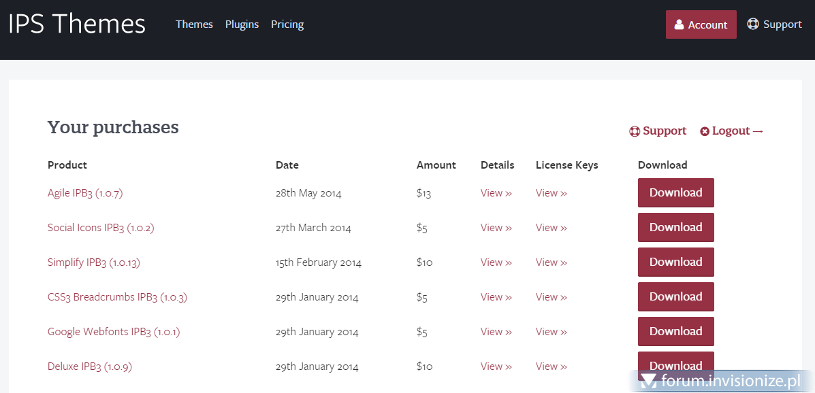View details for Deluxe IPB3 purchase
Image resolution: width=815 pixels, height=393 pixels.
pyautogui.click(x=496, y=366)
